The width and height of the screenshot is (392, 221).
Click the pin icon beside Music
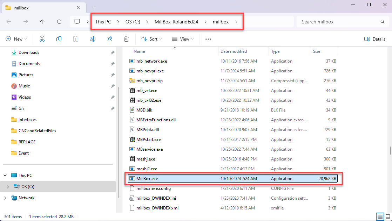tap(113, 86)
